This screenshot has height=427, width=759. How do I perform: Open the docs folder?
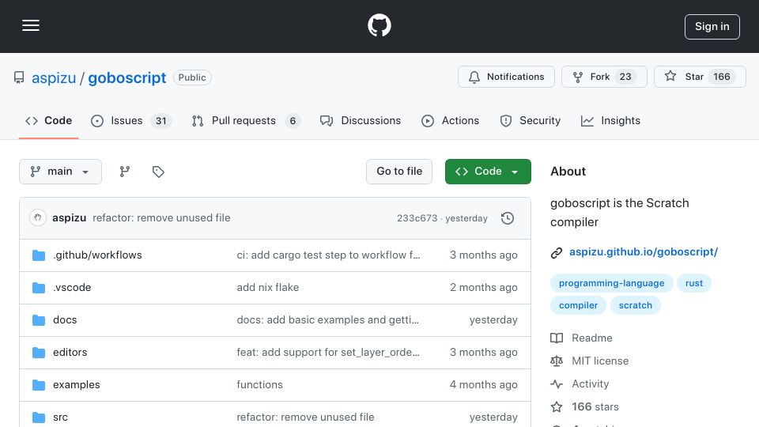point(65,320)
